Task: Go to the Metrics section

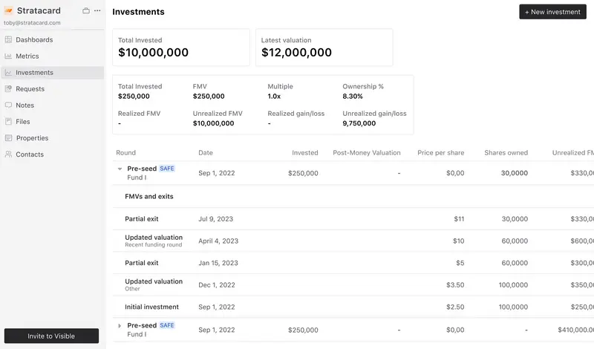Action: coord(27,56)
